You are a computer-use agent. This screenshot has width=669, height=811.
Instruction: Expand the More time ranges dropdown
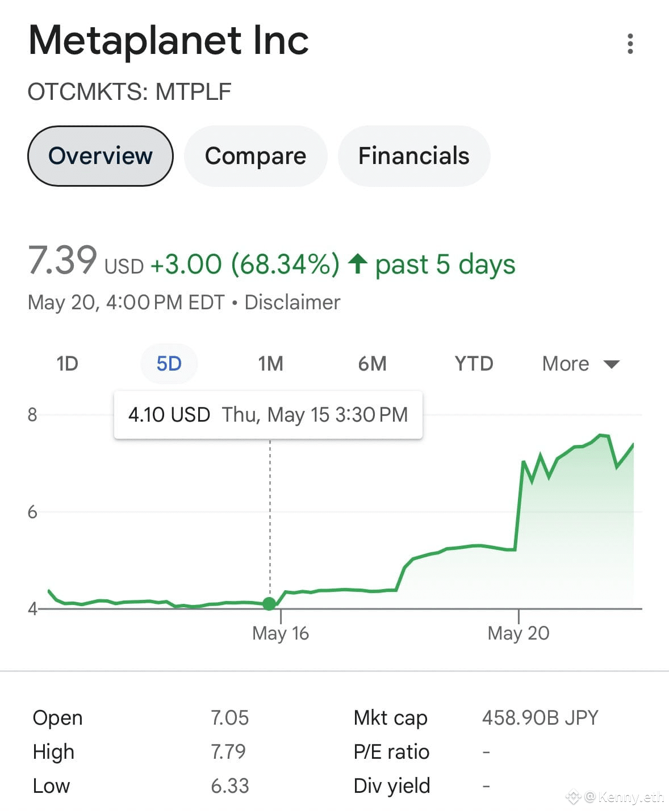(x=580, y=363)
